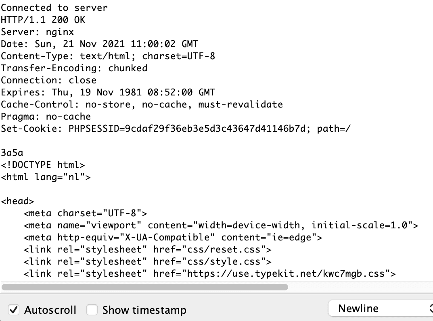
Task: Click the horizontal scrollbar thumb
Action: 145,287
